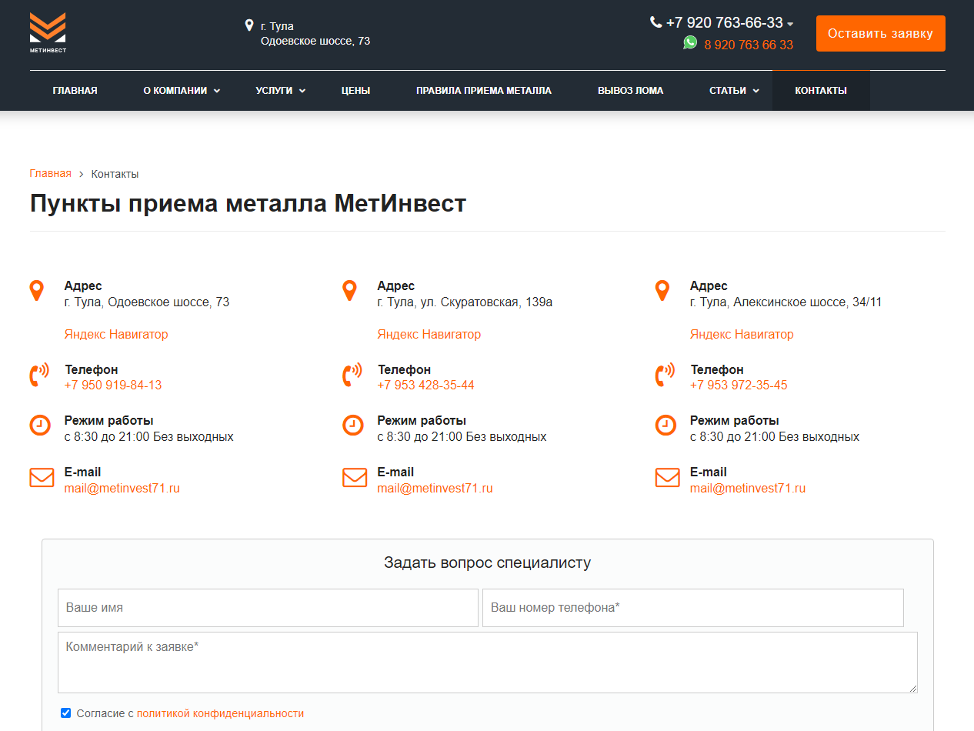Click the address text г. Тула, Алексинское шоссе, 34/11
Viewport: 974px width, 731px height.
pyautogui.click(x=786, y=302)
